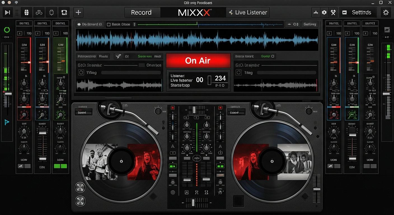Switch to the Record tab
This screenshot has width=394, height=215.
pyautogui.click(x=142, y=12)
